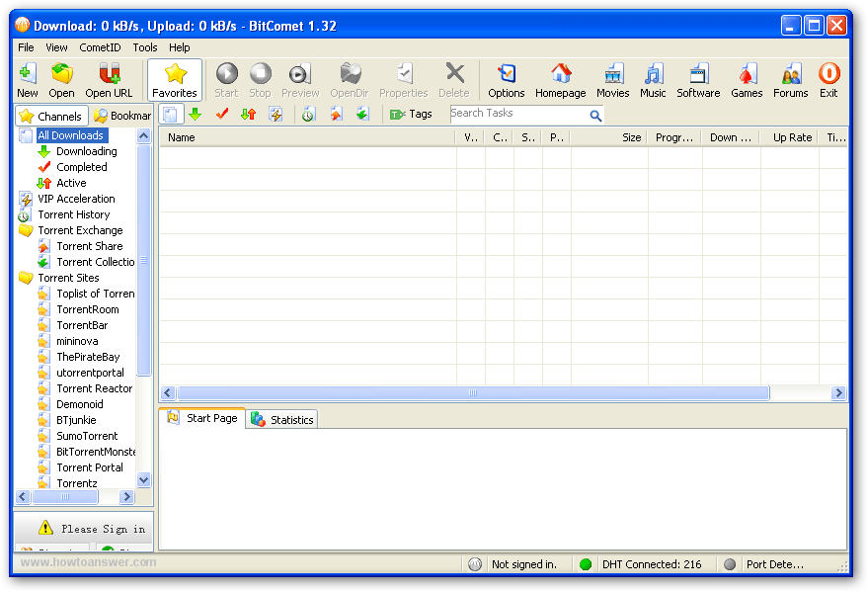Open the CometID menu
Viewport: 868px width, 592px height.
pyautogui.click(x=100, y=47)
